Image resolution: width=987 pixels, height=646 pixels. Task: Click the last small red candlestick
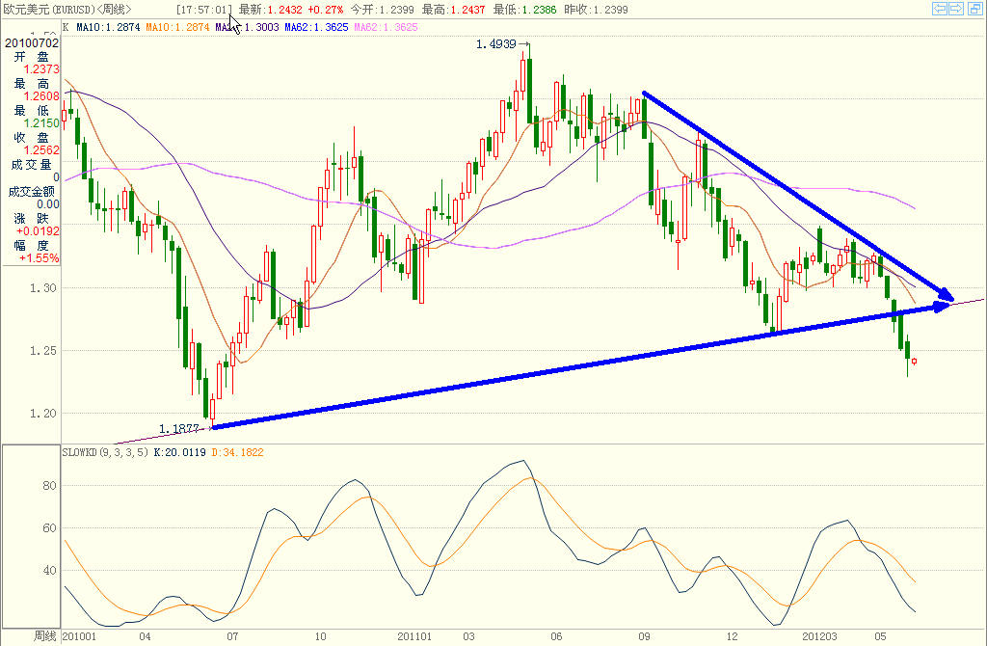[914, 362]
